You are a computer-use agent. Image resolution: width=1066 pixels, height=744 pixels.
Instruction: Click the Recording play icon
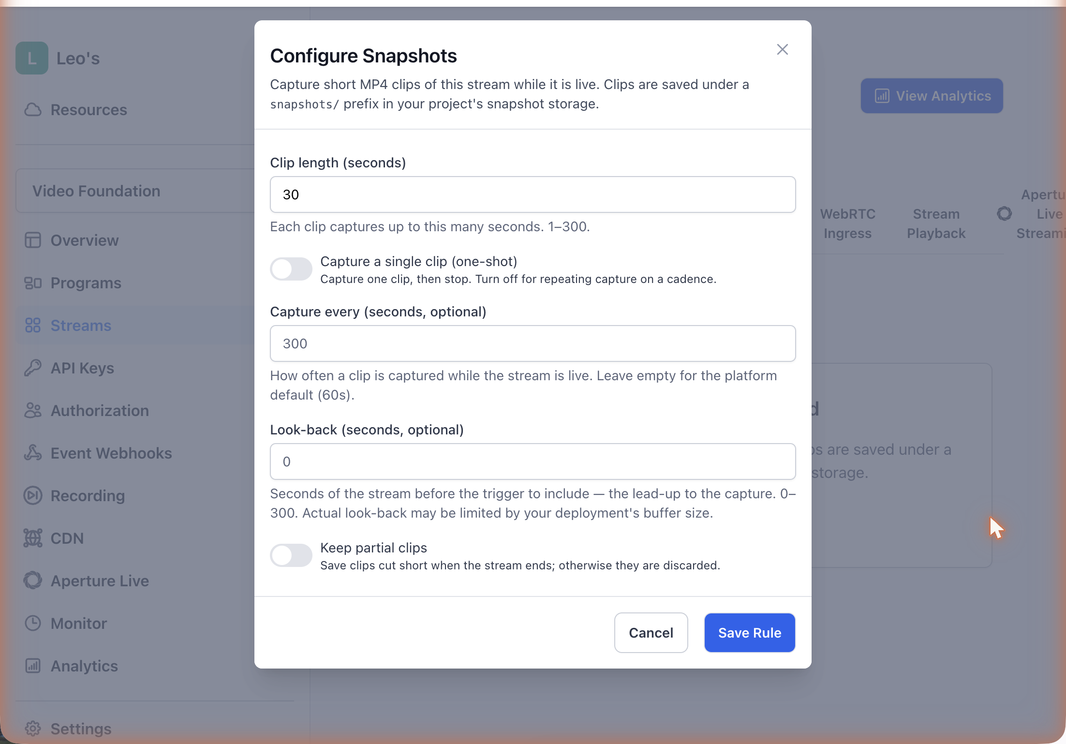click(33, 496)
